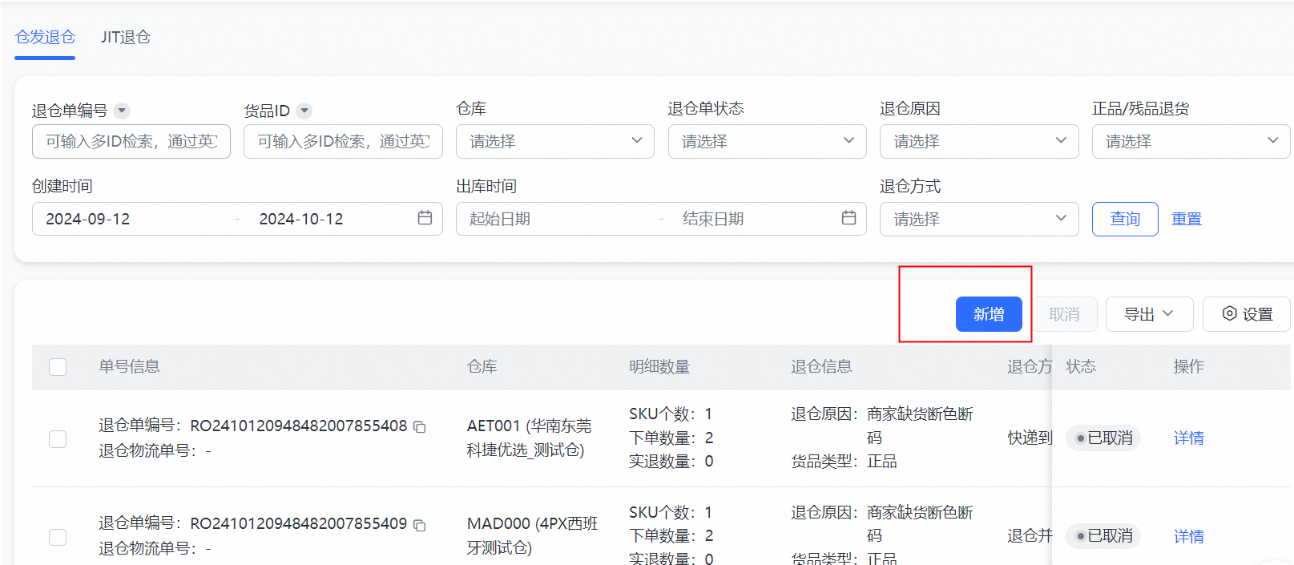
Task: Toggle select-all checkbox in table header
Action: click(58, 367)
